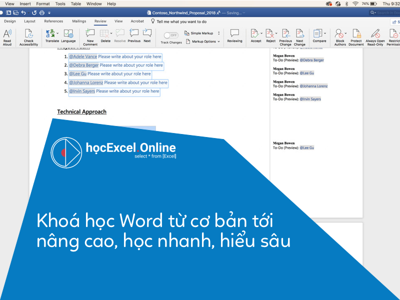Screen dimensions: 400x300
Task: Click the document title Contoso_Northwind_Proposal_2018
Action: [x=183, y=13]
